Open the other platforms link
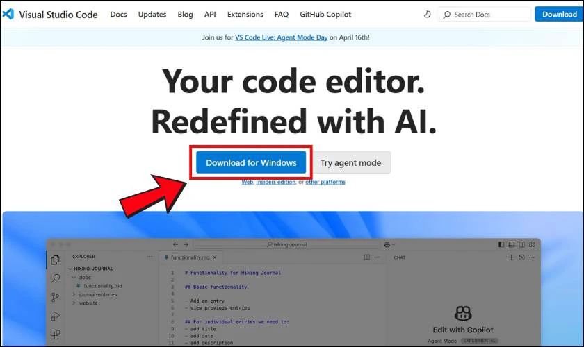 (x=325, y=182)
